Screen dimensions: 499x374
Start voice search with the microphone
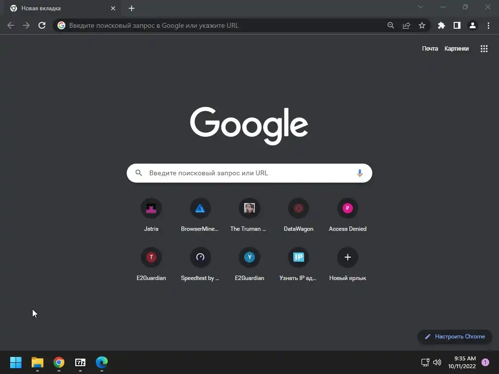point(360,173)
